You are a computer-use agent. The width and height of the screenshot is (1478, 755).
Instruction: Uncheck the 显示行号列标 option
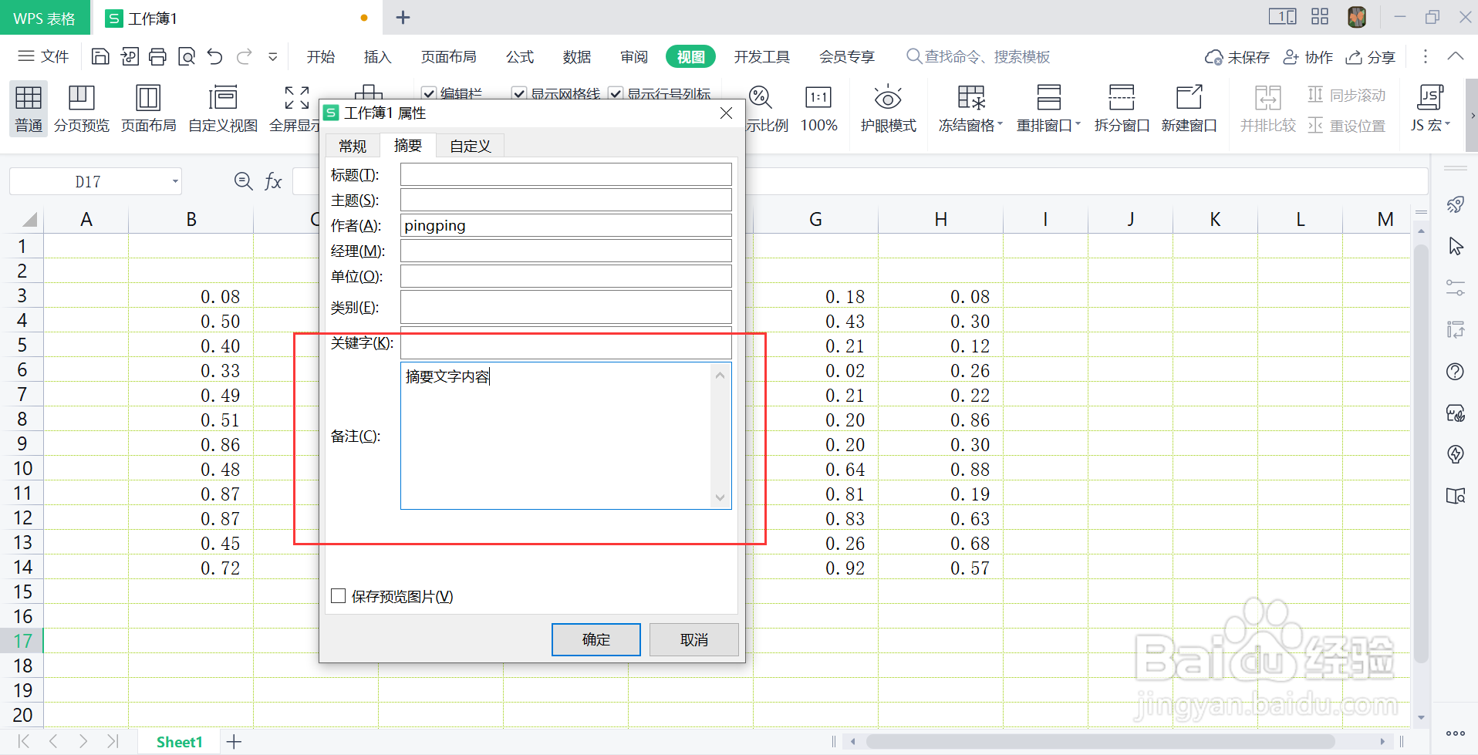616,93
